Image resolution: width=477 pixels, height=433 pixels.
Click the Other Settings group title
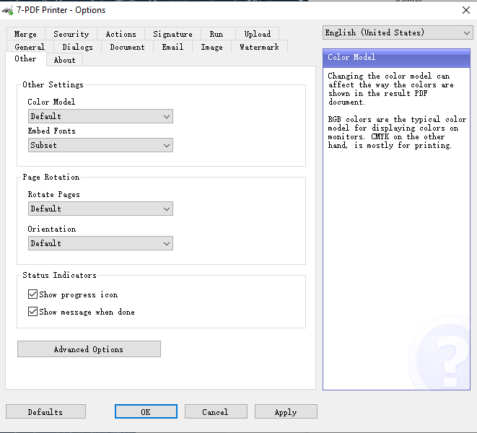53,84
